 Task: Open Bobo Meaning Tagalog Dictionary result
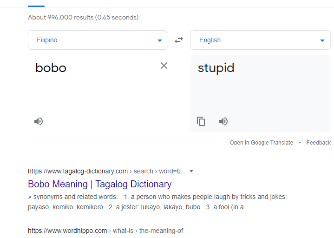pos(100,184)
